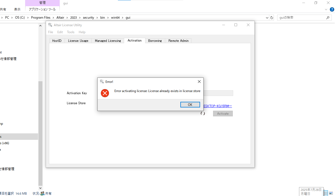335x196 pixels.
Task: Go to 2023 folder in the breadcrumb
Action: tap(74, 18)
